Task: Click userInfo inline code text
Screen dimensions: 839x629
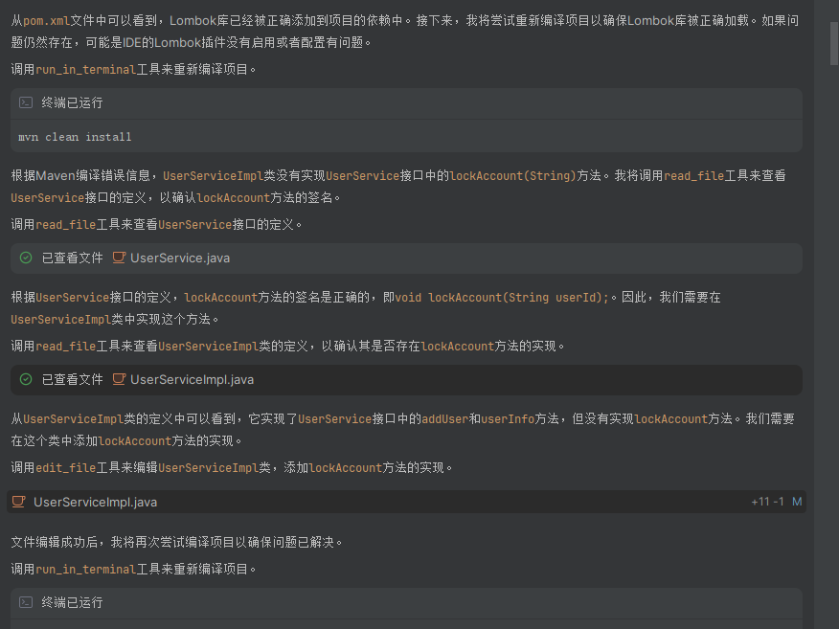Action: 508,418
